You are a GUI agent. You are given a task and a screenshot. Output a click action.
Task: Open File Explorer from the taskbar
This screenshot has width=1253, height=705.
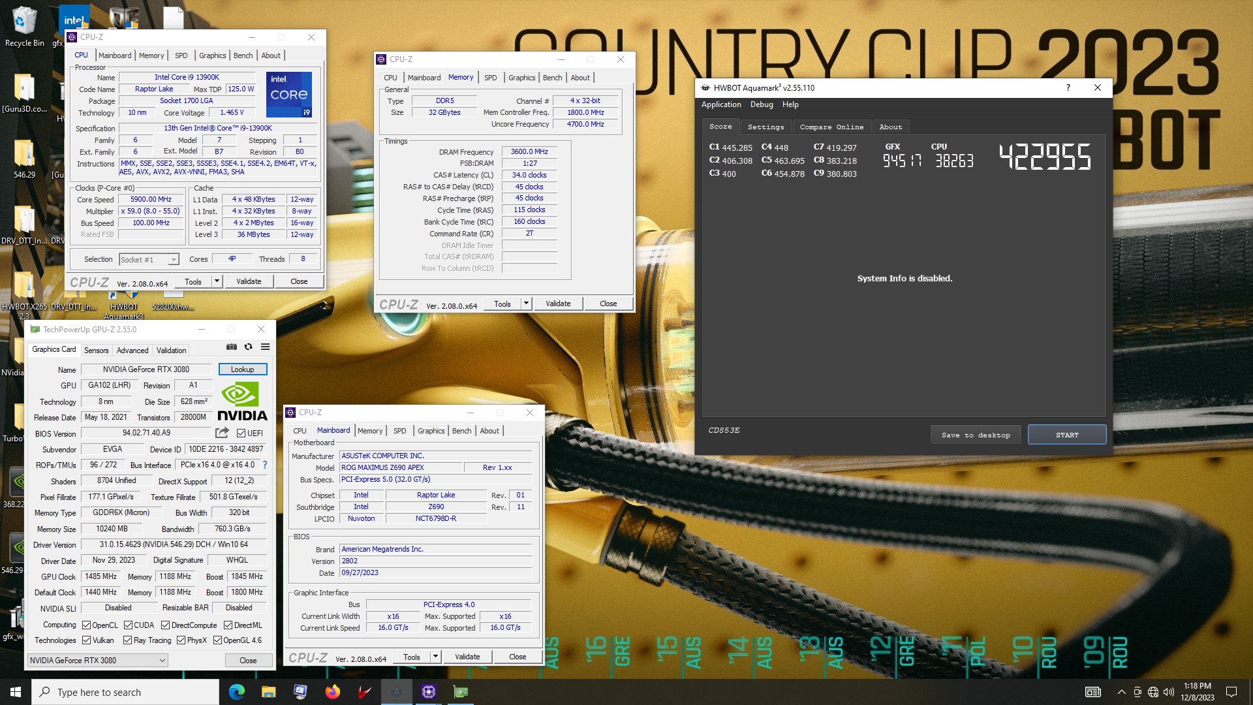coord(268,692)
